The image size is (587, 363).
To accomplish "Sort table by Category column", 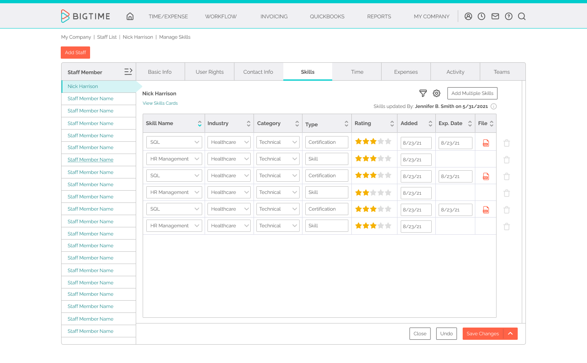I will pyautogui.click(x=297, y=123).
